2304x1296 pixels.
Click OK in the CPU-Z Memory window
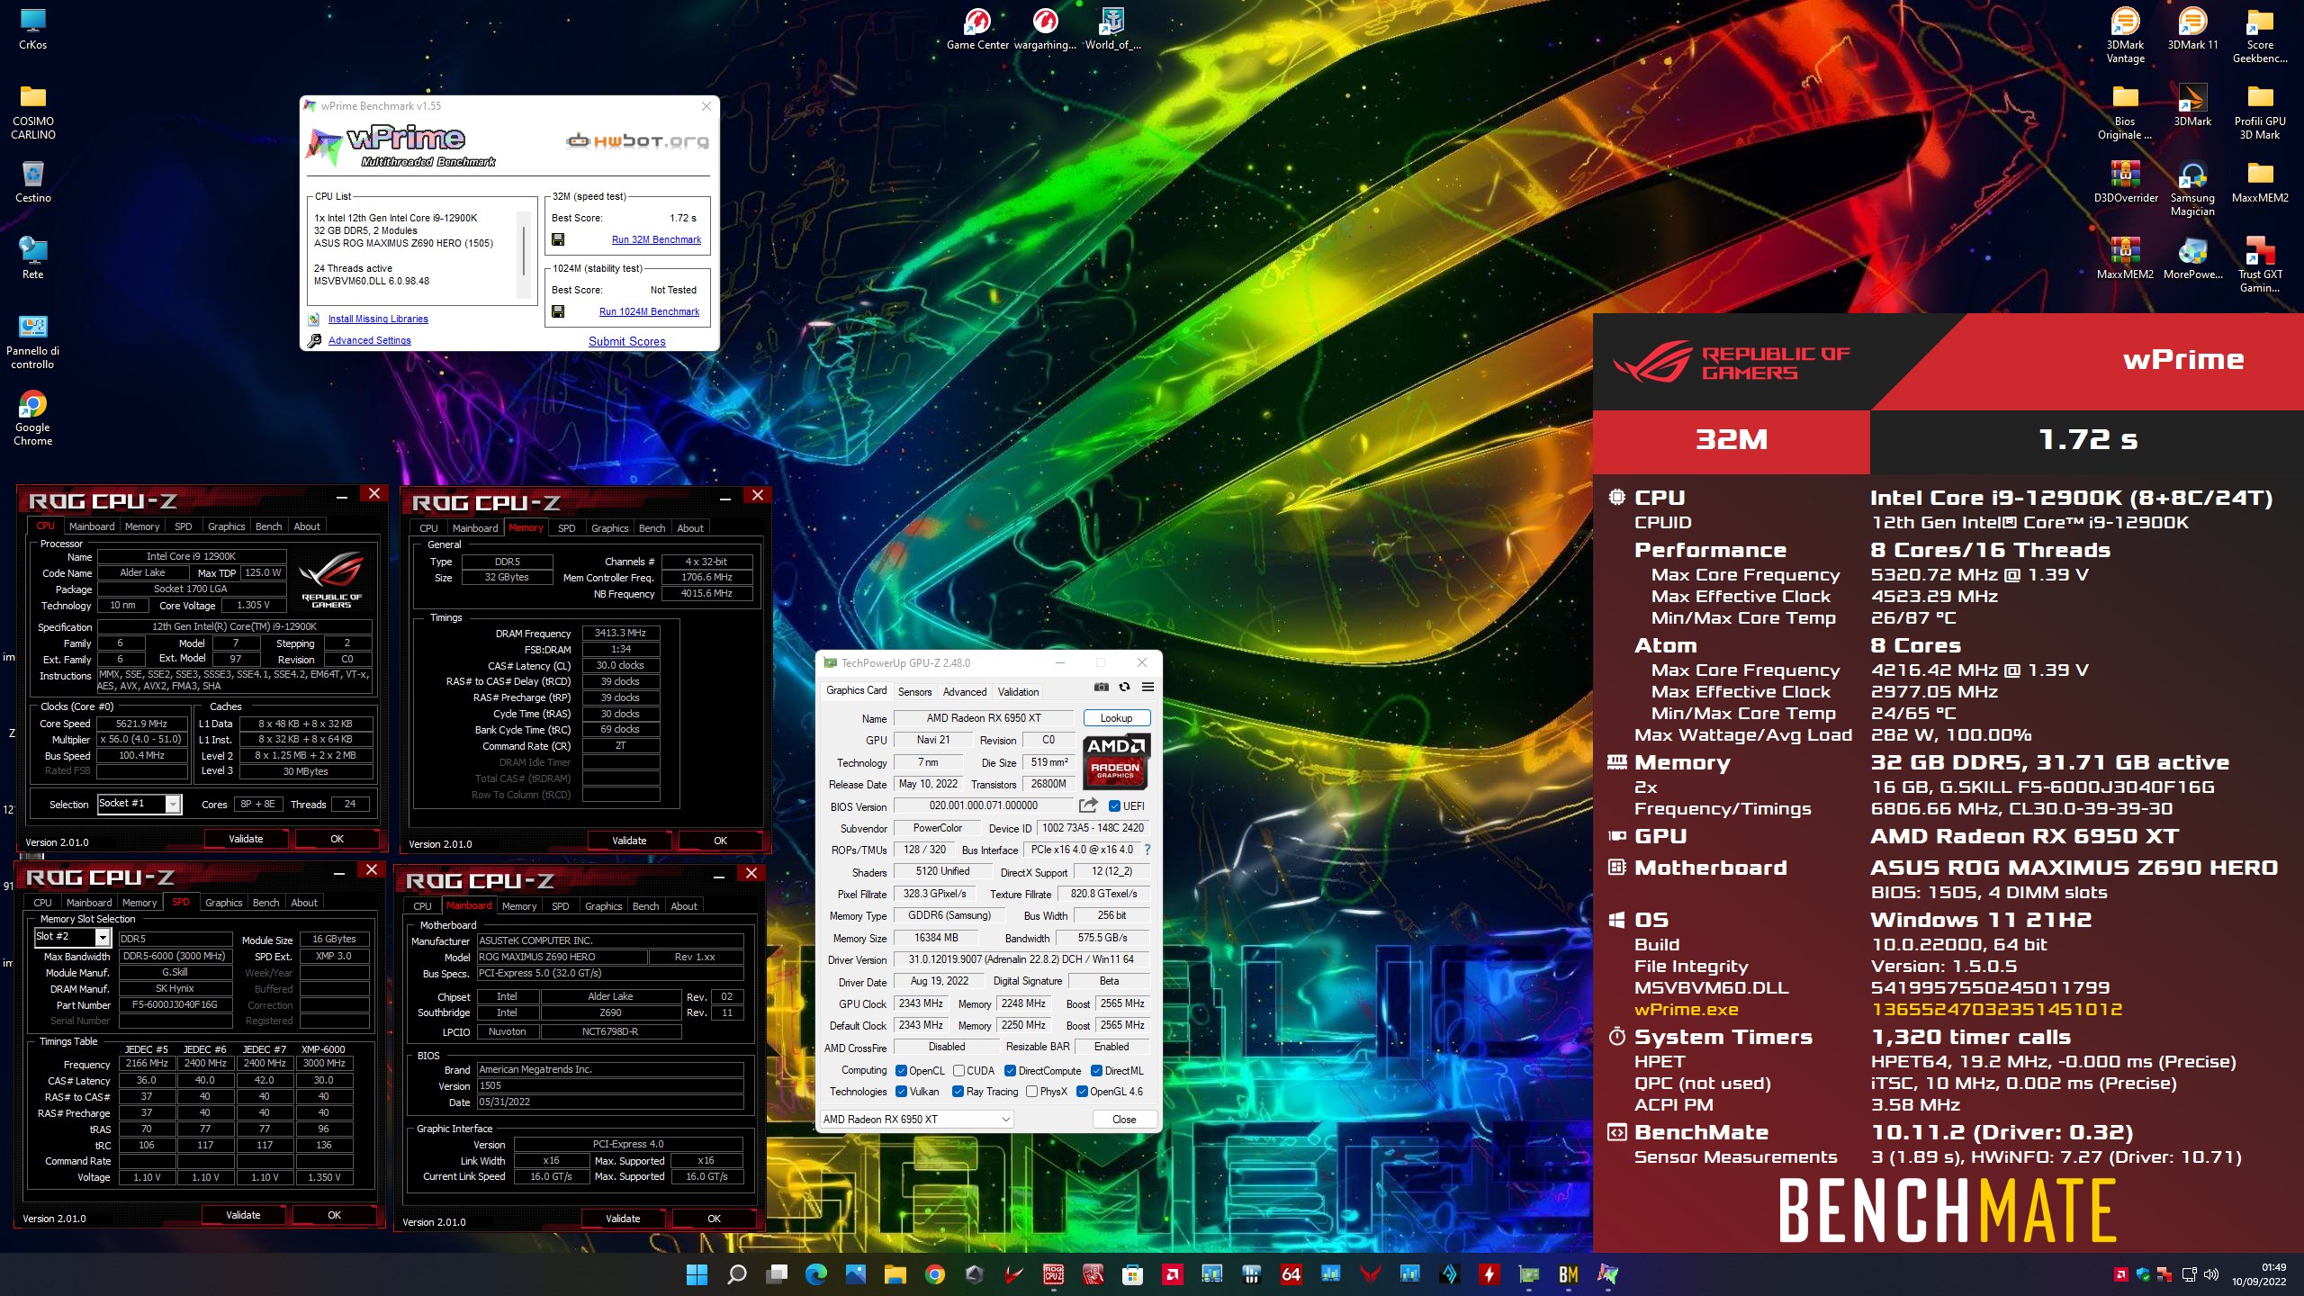pyautogui.click(x=720, y=841)
